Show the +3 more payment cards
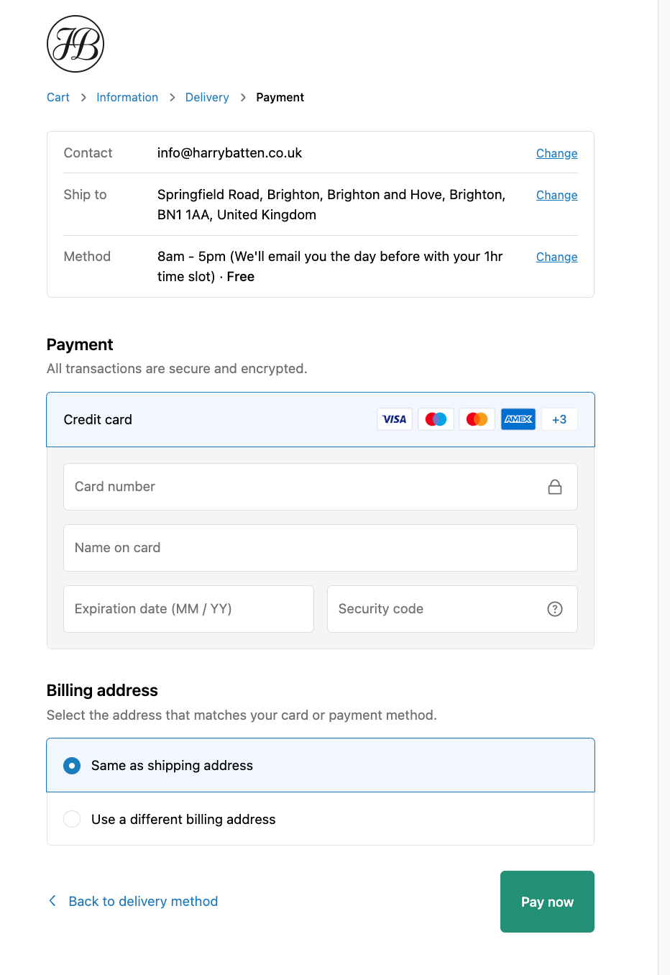Viewport: 670px width, 975px height. pos(559,419)
